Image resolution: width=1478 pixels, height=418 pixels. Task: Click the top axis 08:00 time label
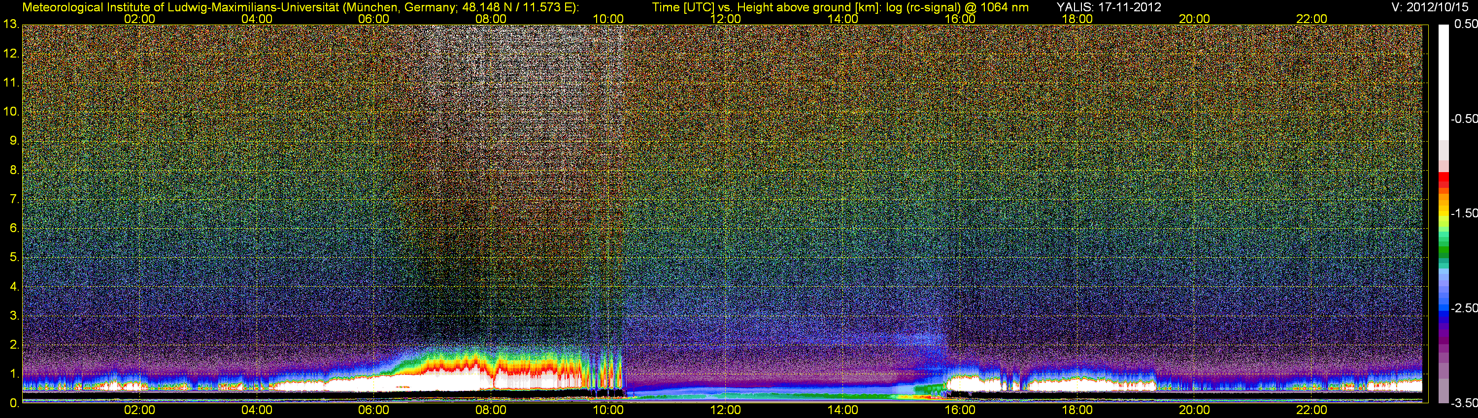[491, 19]
